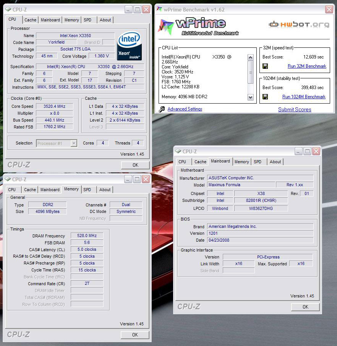Click the BIOS Date 04/23/2008 field
This screenshot has width=337, height=346.
[x=260, y=240]
